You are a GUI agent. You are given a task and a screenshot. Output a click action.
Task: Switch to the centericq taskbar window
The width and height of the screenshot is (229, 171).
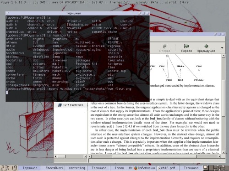coord(77,168)
